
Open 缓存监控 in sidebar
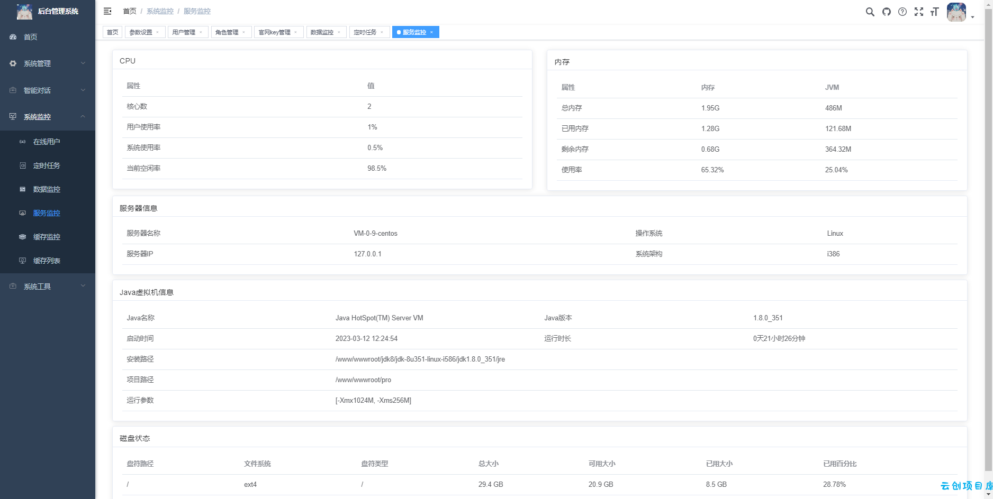pos(47,237)
